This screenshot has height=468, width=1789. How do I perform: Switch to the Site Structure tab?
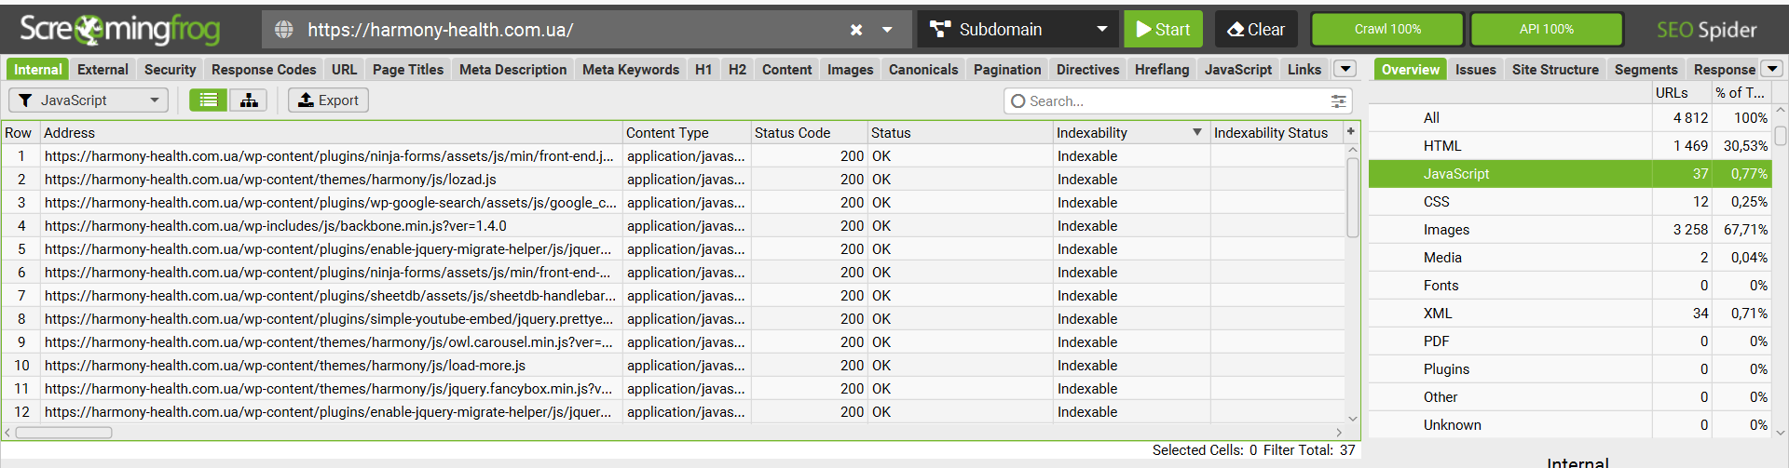pos(1555,70)
